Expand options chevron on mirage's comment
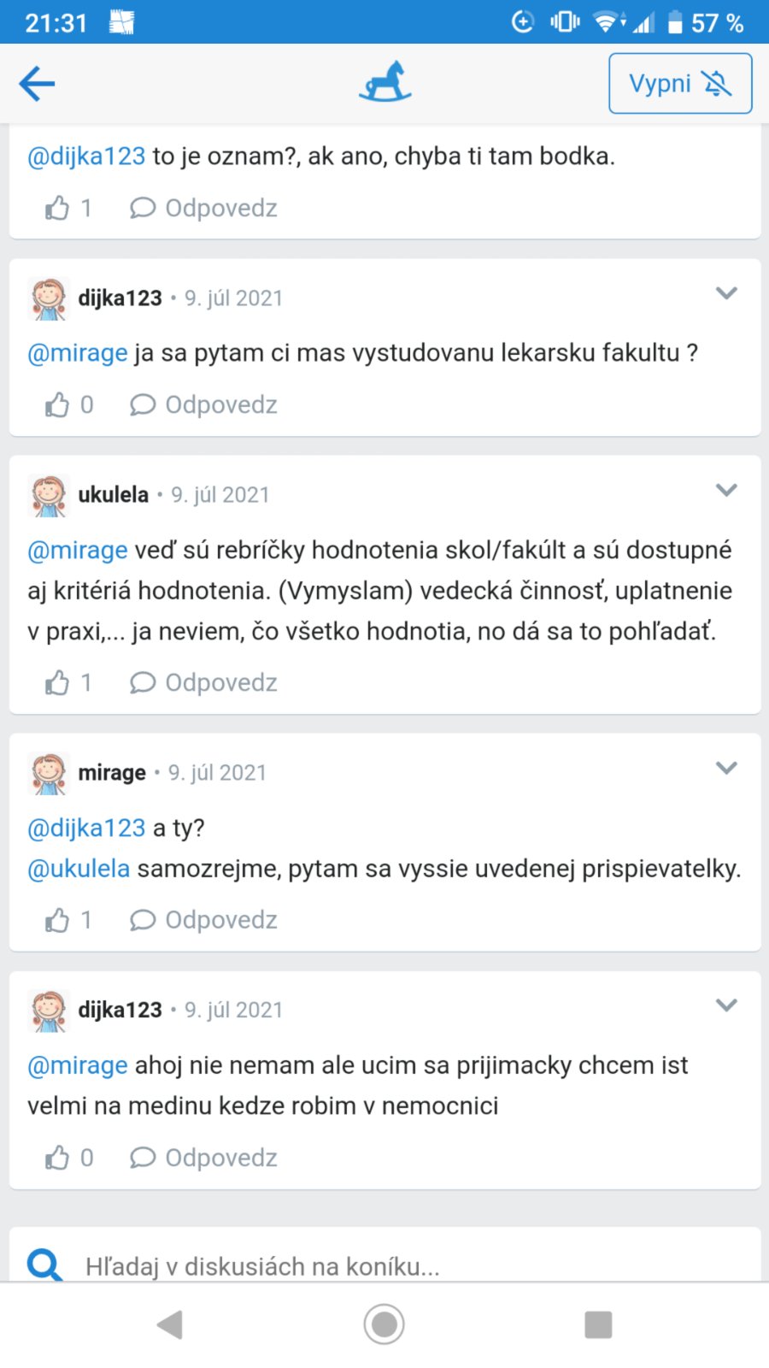The image size is (769, 1368). point(726,768)
